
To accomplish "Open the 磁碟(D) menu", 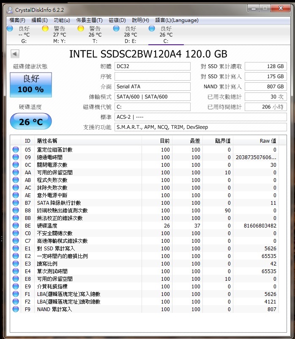I will [117, 20].
